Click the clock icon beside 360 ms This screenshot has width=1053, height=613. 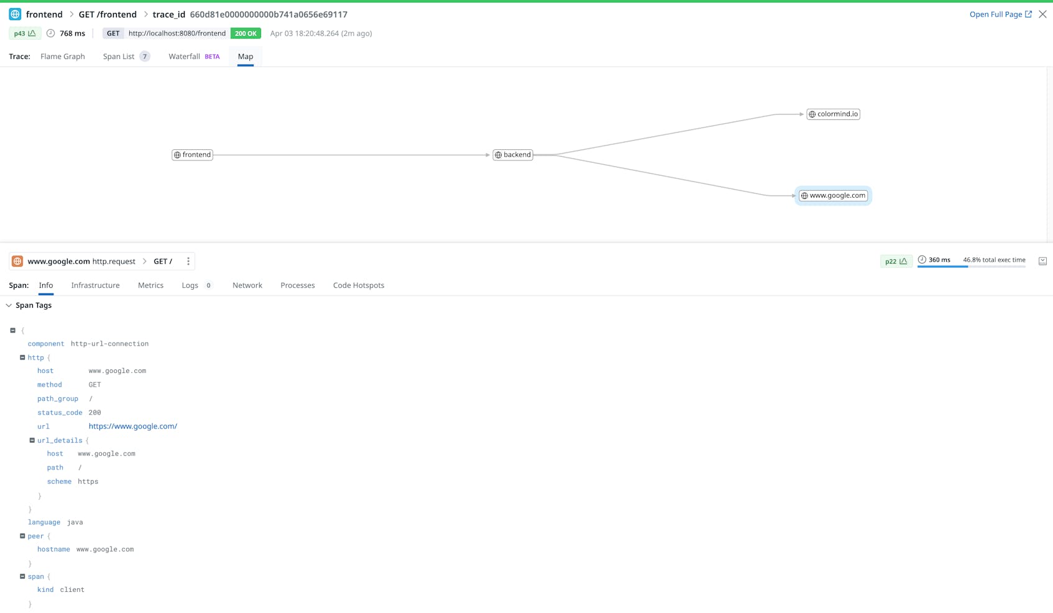pyautogui.click(x=922, y=260)
